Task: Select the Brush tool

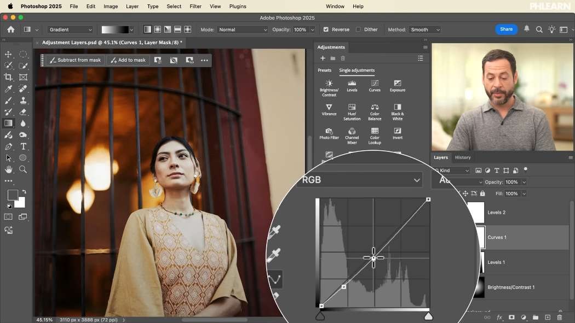Action: (8, 100)
